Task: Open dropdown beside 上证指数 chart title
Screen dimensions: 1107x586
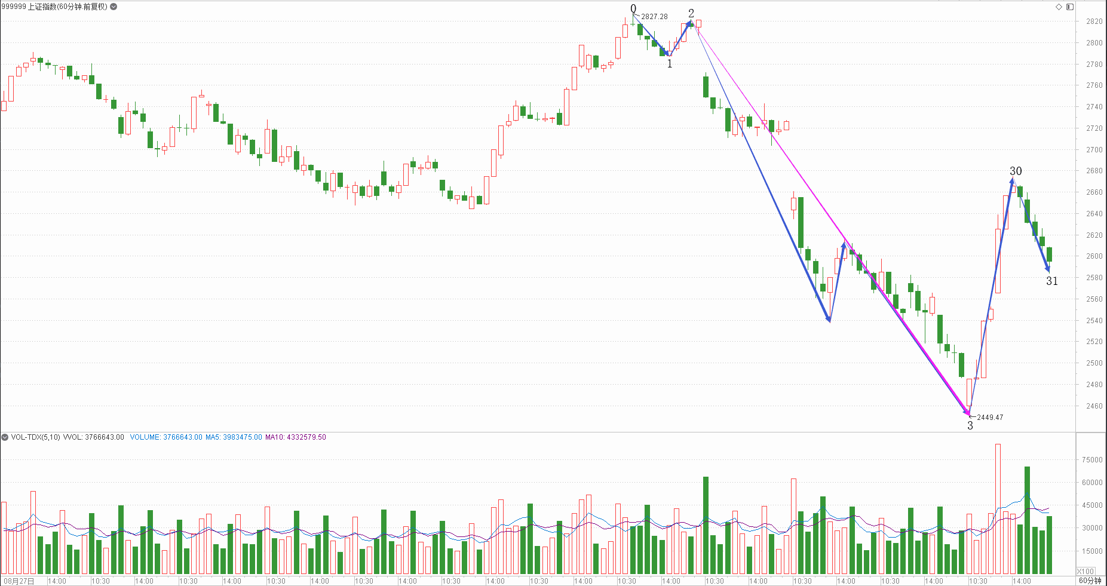Action: point(114,7)
